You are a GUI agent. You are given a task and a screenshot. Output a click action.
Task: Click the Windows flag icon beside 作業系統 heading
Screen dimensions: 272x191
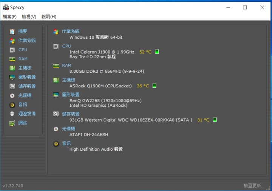(x=56, y=32)
